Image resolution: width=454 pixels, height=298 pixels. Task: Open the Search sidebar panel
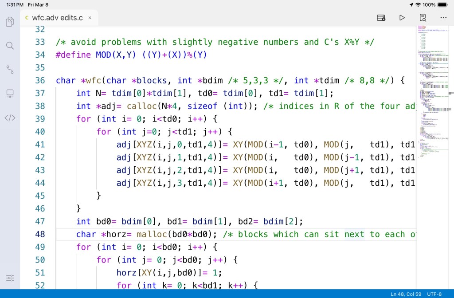[x=10, y=45]
